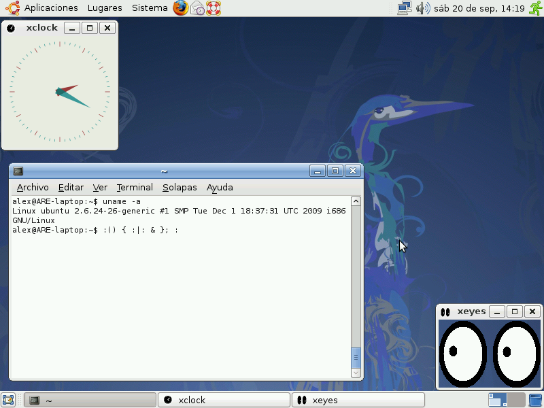The width and height of the screenshot is (544, 408).
Task: Toggle the xeyes taskbar button
Action: point(358,400)
